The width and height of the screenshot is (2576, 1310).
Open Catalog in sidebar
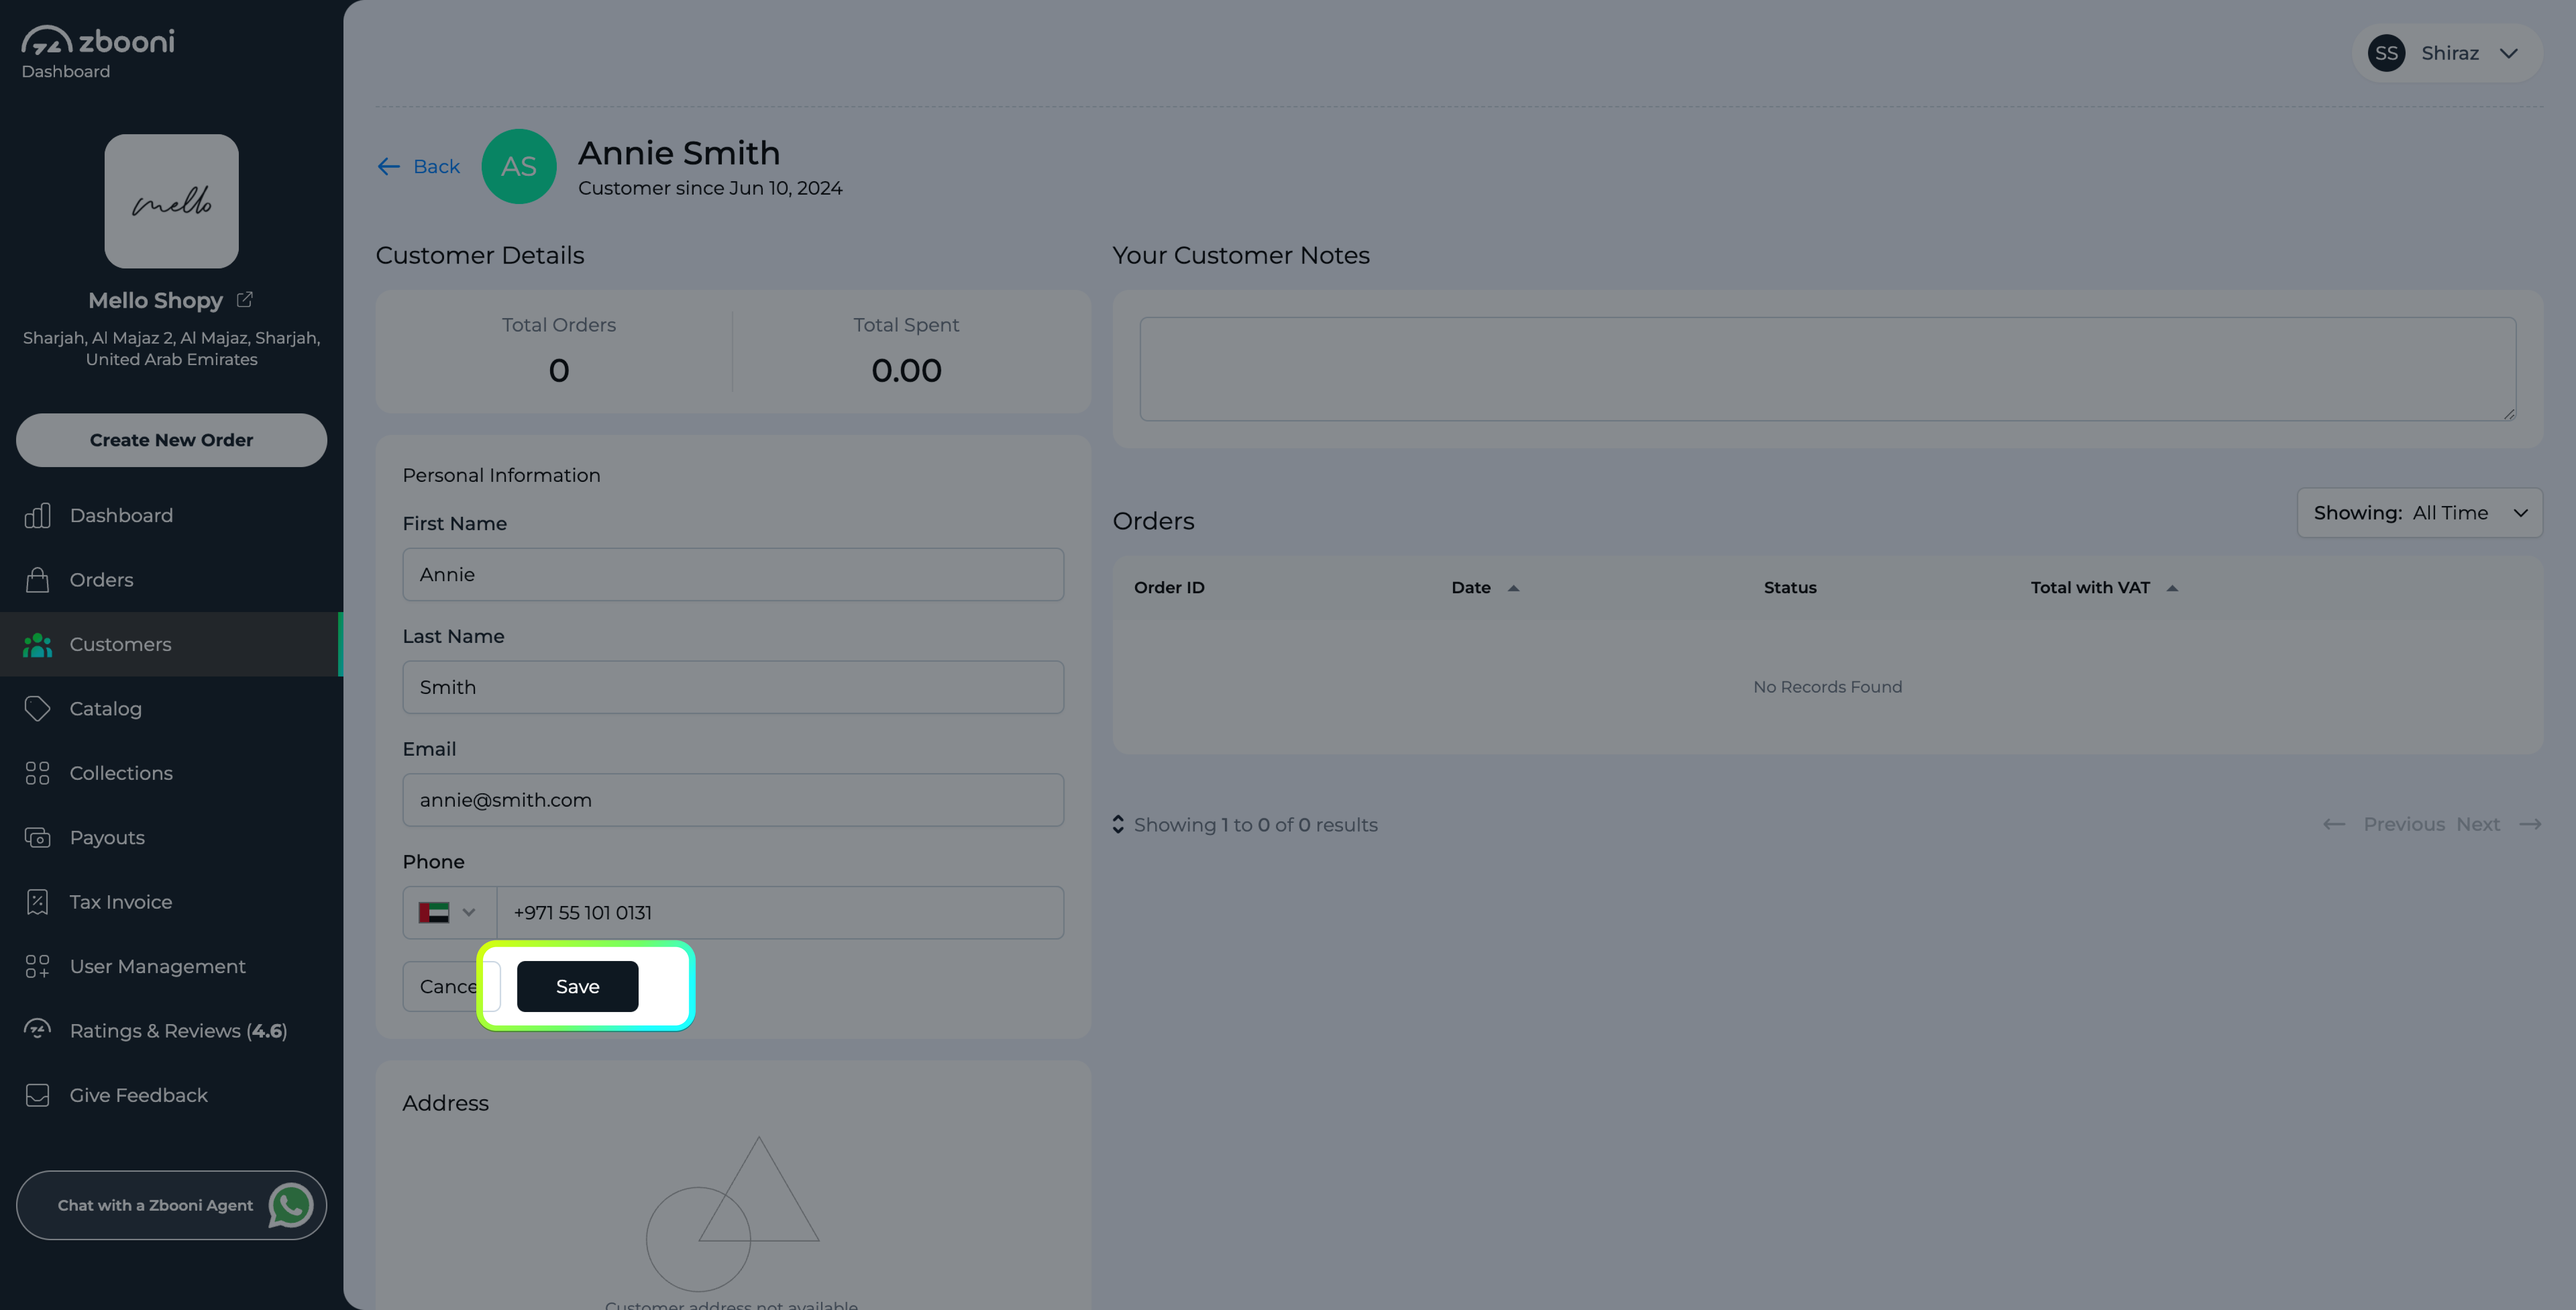coord(171,709)
